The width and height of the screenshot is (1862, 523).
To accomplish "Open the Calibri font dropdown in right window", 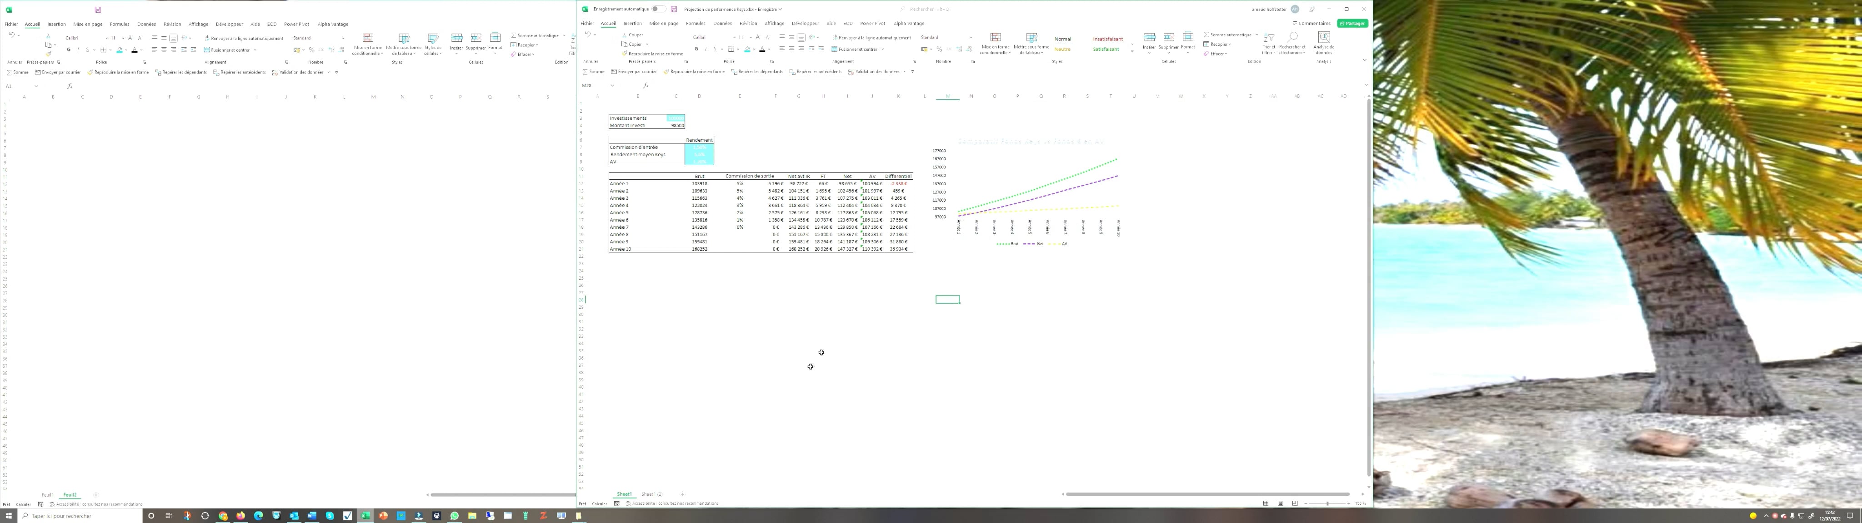I will point(734,38).
